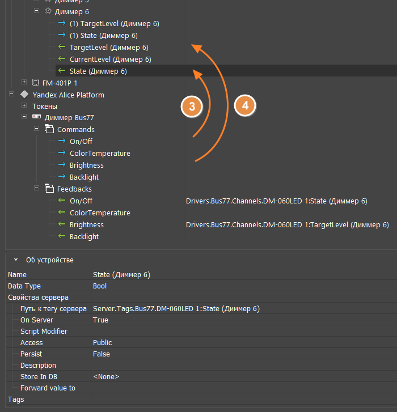This screenshot has height=412, width=397.
Task: Click the blue arrow icon beside Brightness command
Action: point(62,165)
